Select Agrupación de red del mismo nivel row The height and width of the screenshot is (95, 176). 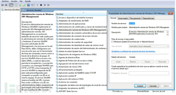coord(72,64)
